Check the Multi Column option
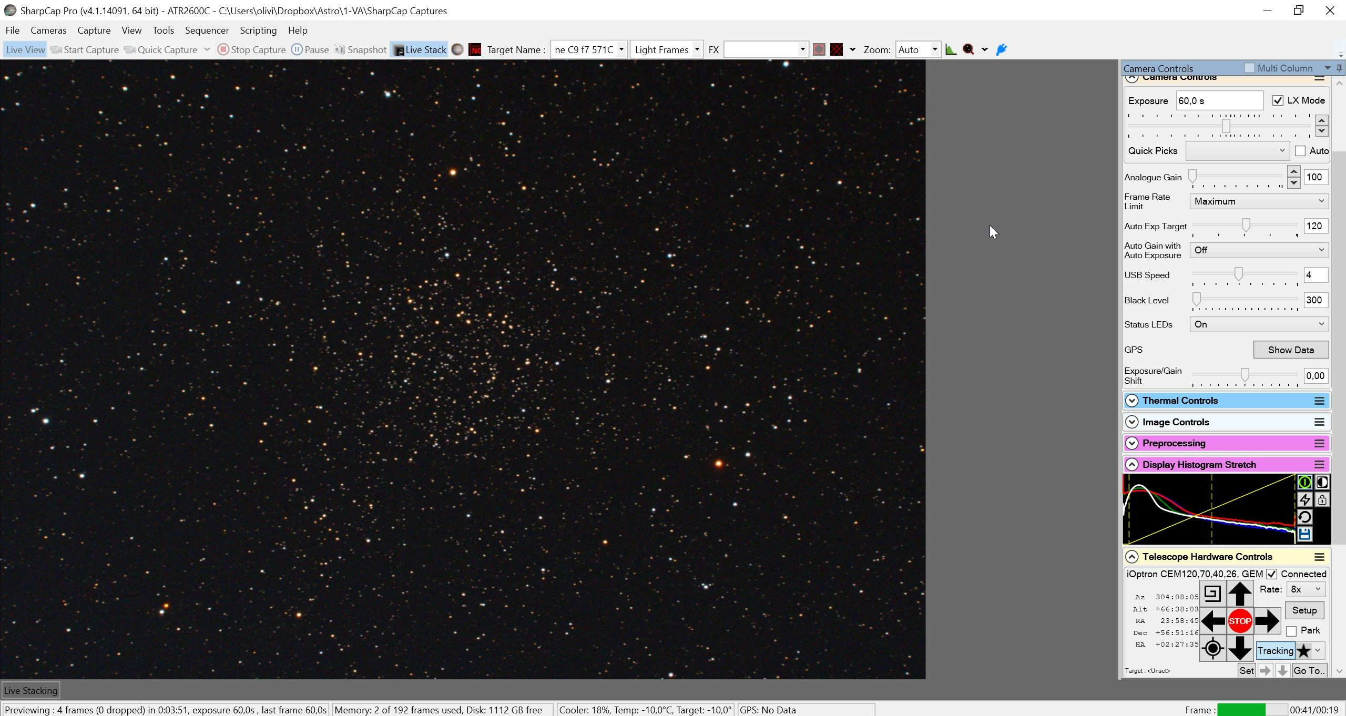Screen dimensions: 1346x716 (1249, 68)
